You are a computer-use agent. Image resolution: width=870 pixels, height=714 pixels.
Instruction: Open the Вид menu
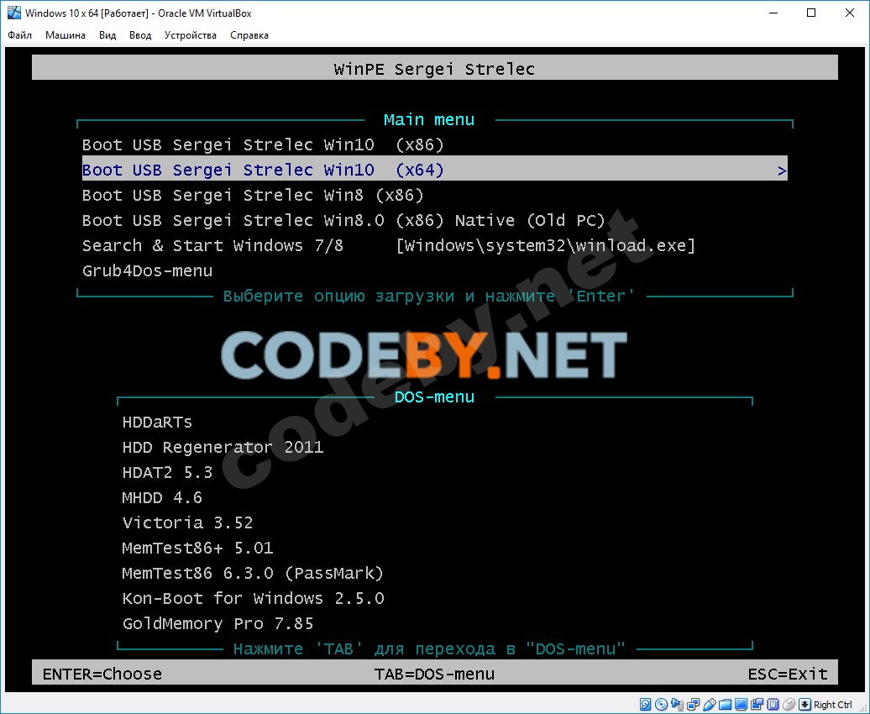[x=107, y=35]
